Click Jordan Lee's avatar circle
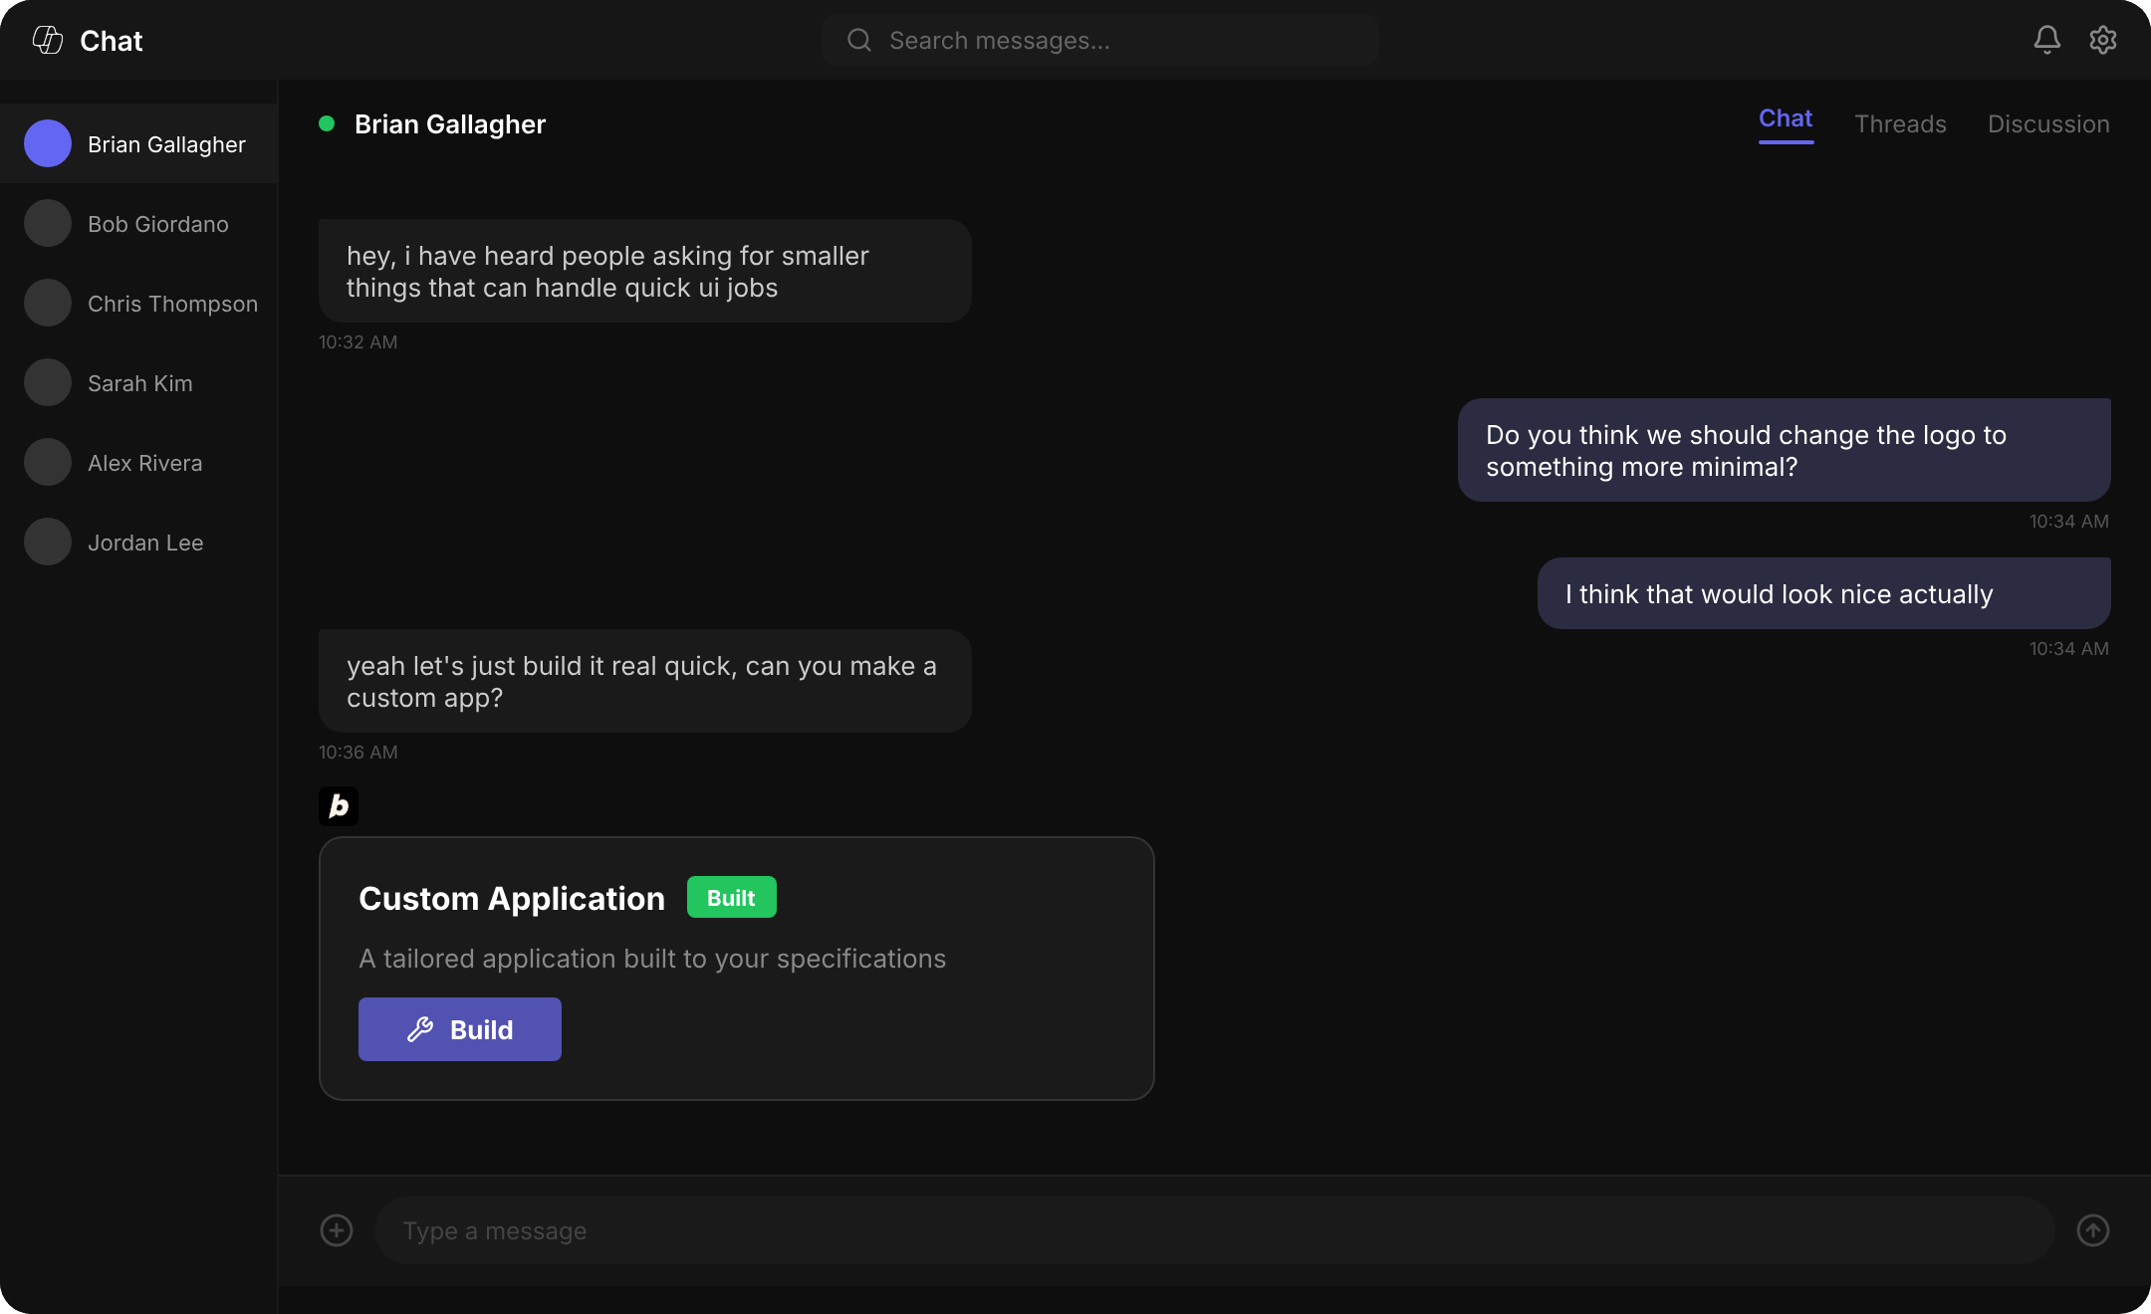 click(48, 542)
